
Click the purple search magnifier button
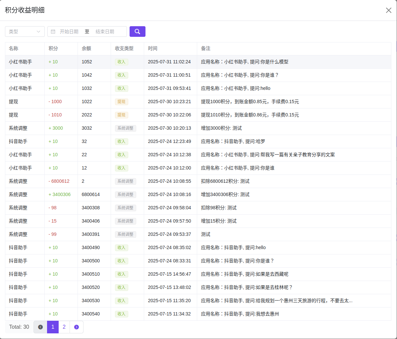click(137, 32)
